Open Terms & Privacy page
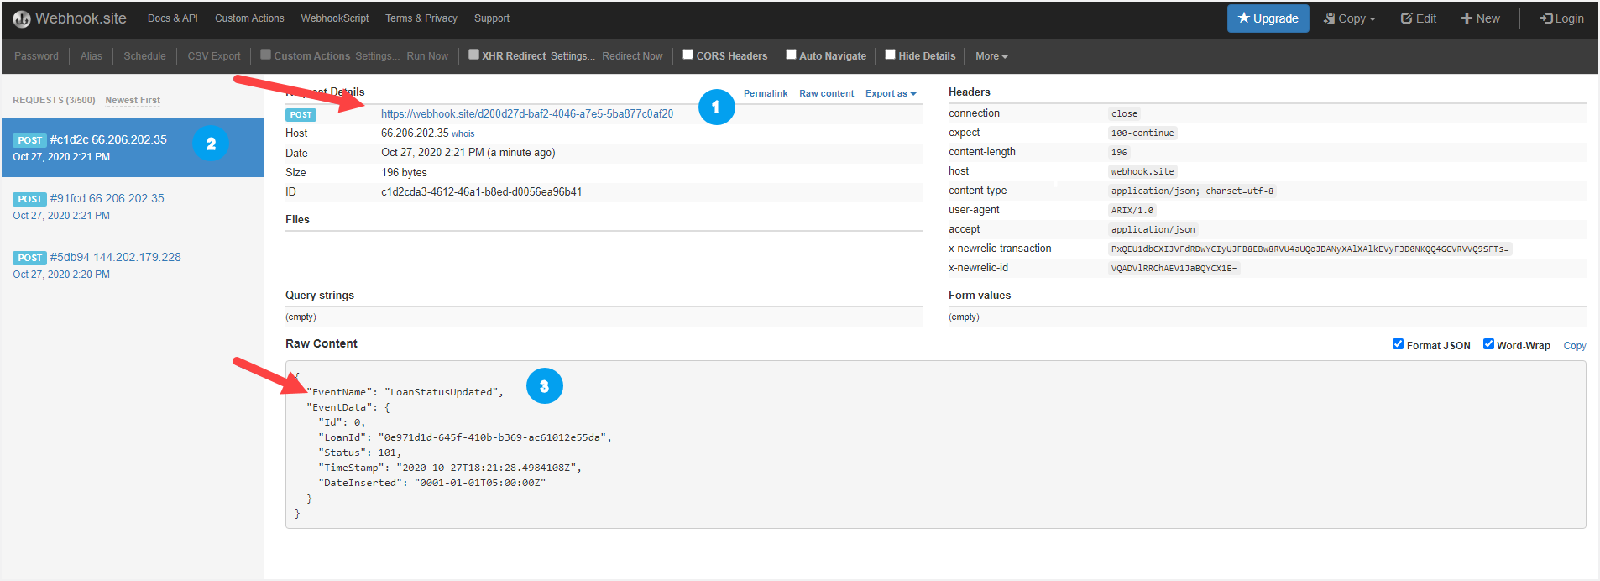 click(421, 18)
